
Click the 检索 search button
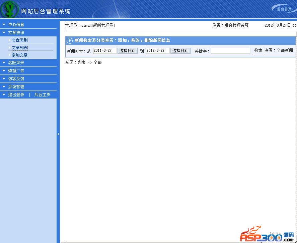(258, 51)
